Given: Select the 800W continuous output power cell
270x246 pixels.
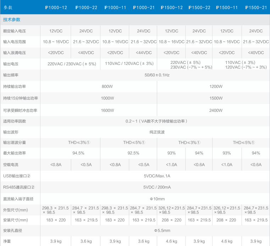Looking at the screenshot, I should 107,86.
